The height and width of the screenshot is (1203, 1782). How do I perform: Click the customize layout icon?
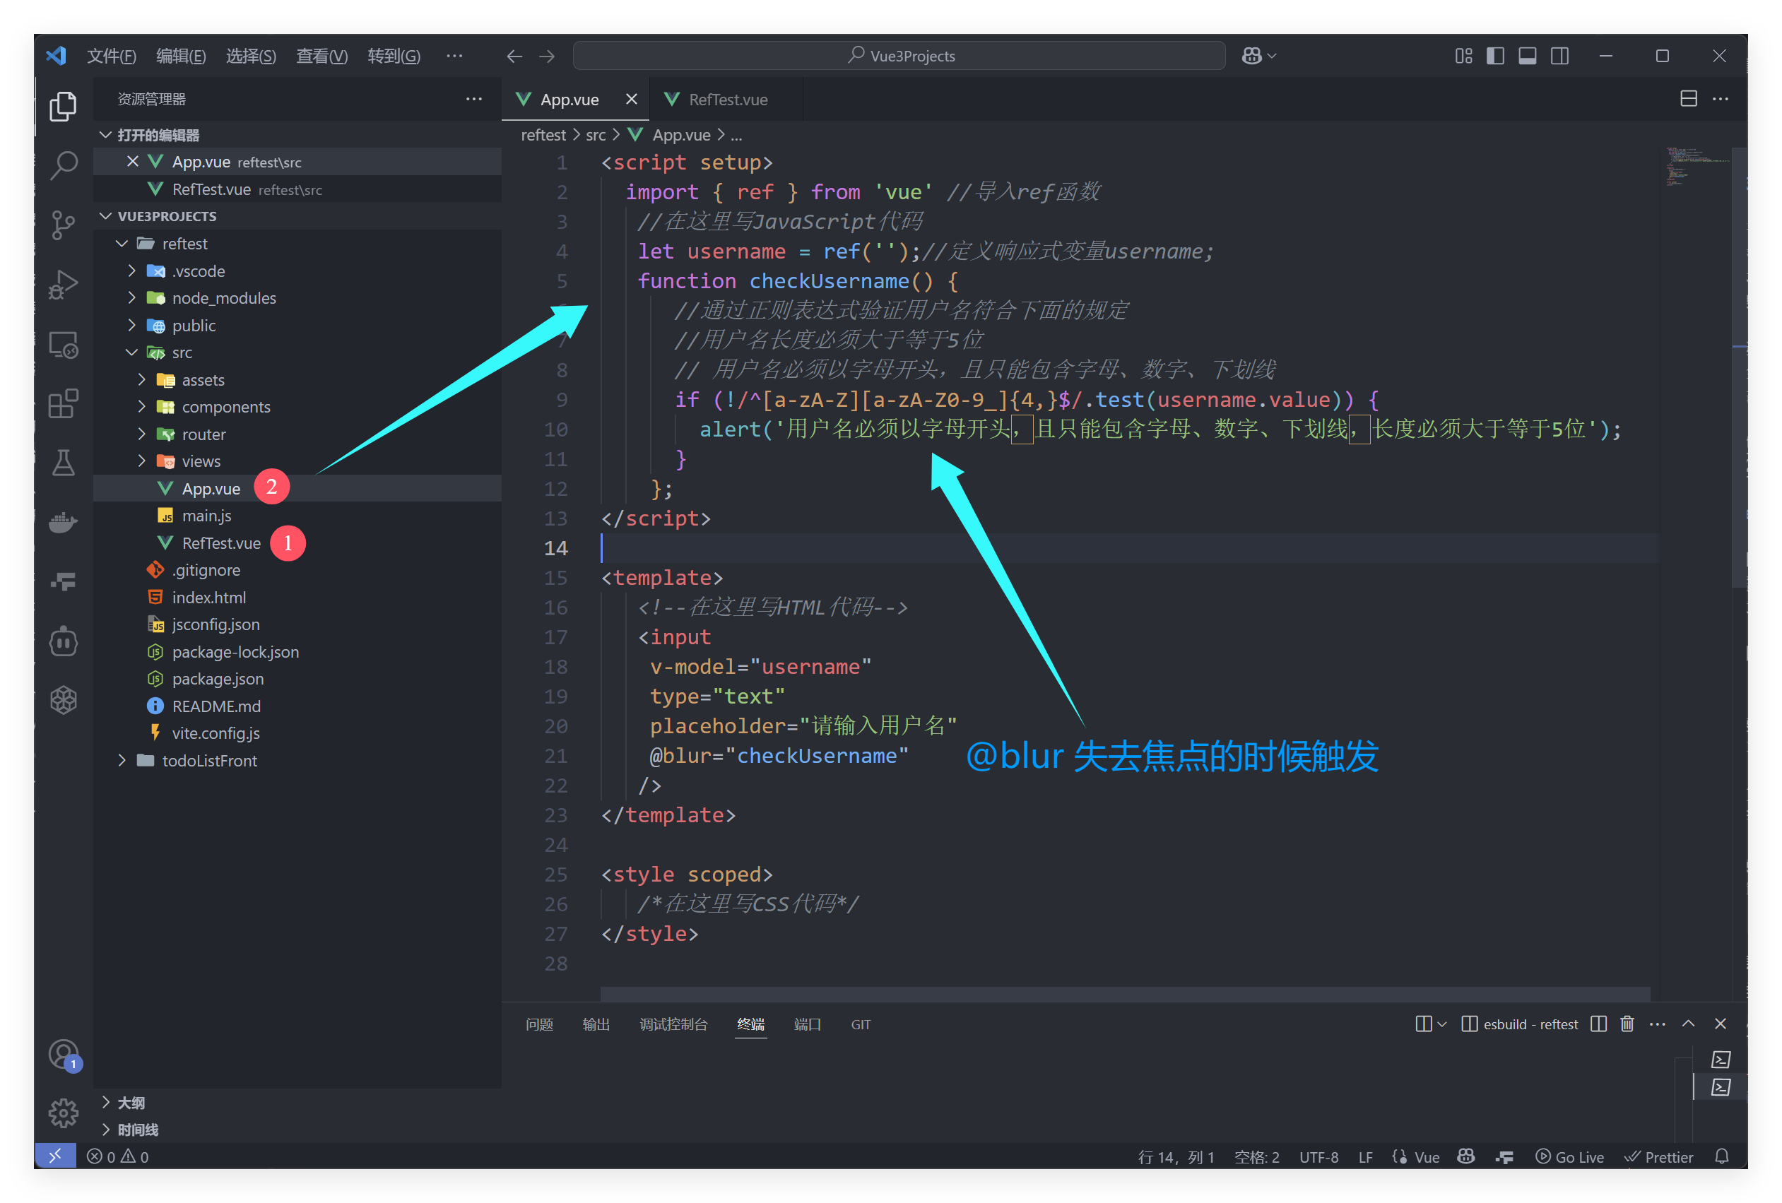pos(1464,56)
